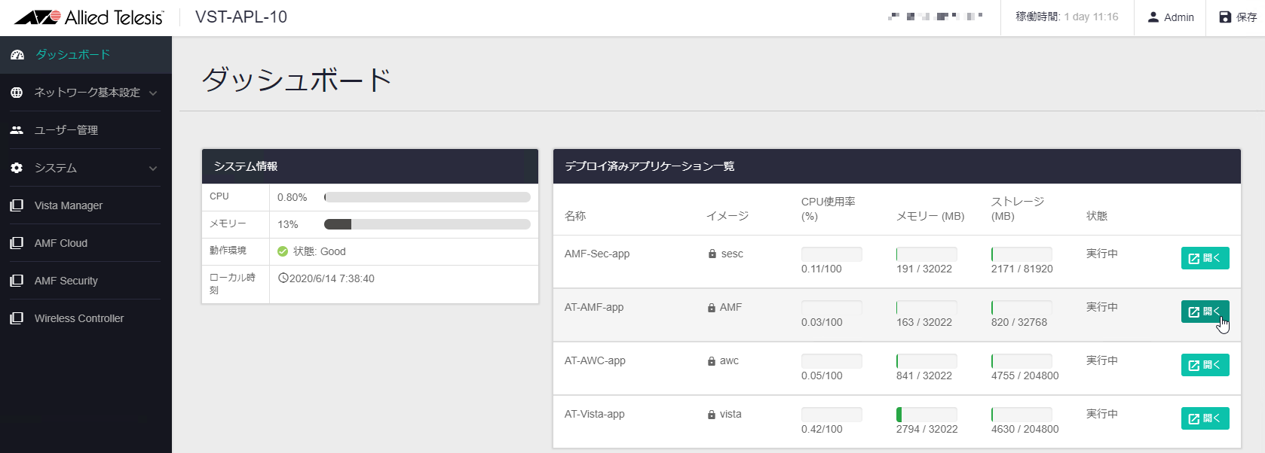Screen dimensions: 1265x453
Task: Click the AMF Security window icon
Action: [17, 281]
